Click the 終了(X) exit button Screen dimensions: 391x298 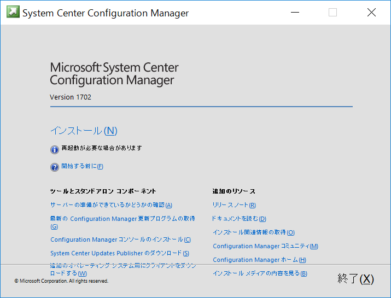[356, 278]
